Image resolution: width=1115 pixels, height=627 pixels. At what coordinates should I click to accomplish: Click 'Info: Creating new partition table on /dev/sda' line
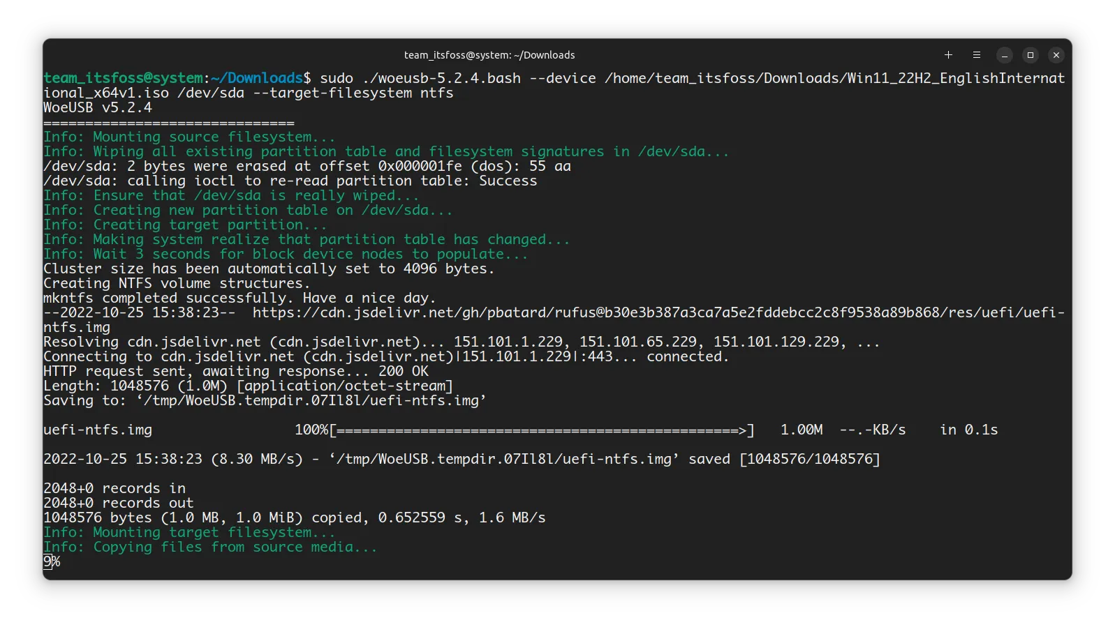(248, 211)
